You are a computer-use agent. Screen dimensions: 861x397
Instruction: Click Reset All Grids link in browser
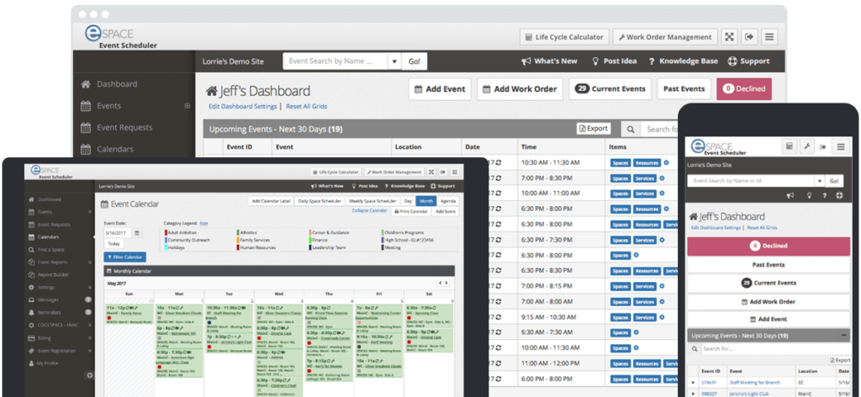(x=306, y=107)
